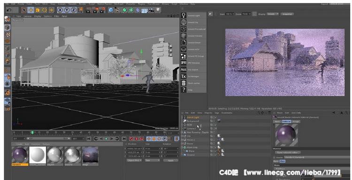Collapse the Diffuse section
Image resolution: width=352 pixels, height=180 pixels.
click(277, 169)
